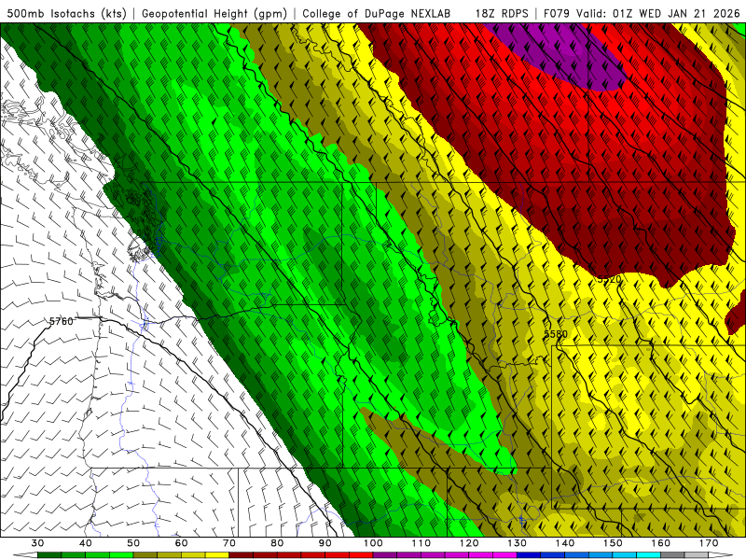746x560 pixels.
Task: Click the 140 knot legend value
Action: click(x=565, y=543)
